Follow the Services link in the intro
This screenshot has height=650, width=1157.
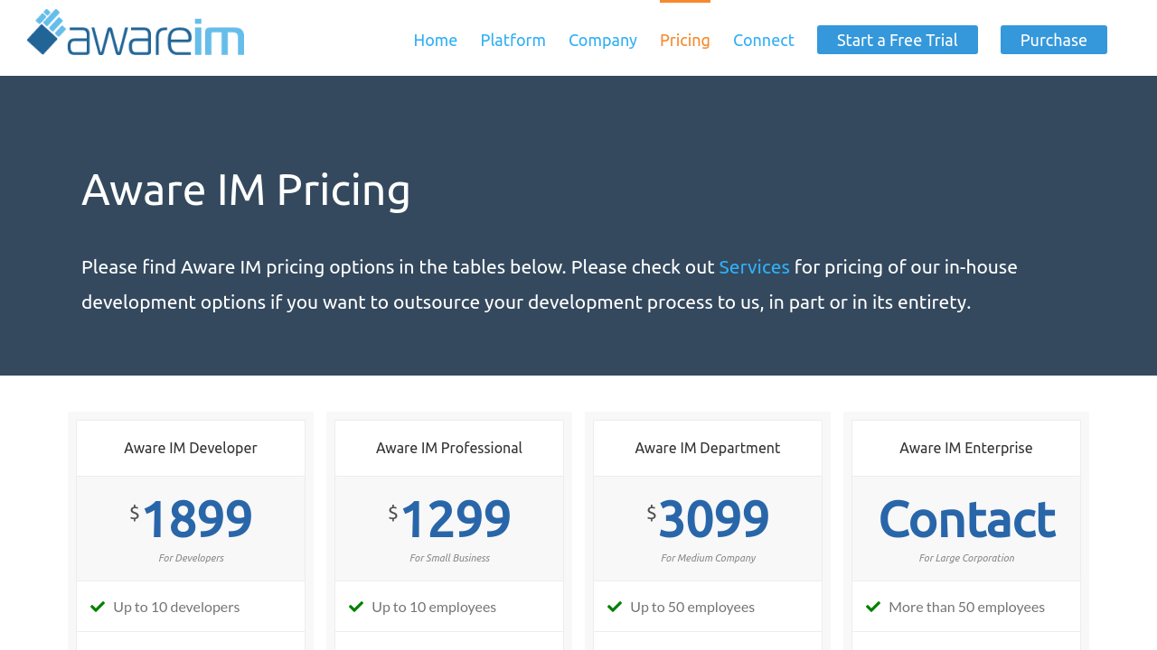[754, 267]
